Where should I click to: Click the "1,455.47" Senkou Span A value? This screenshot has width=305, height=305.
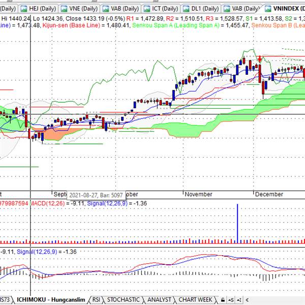[x=236, y=25]
